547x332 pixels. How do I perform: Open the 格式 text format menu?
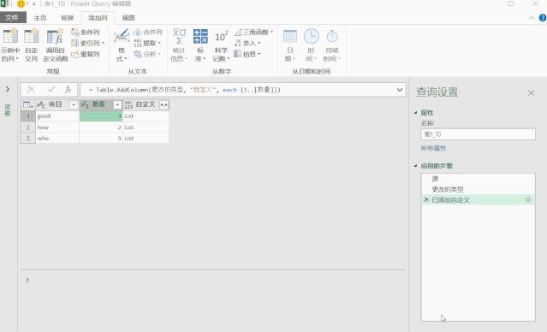click(122, 45)
